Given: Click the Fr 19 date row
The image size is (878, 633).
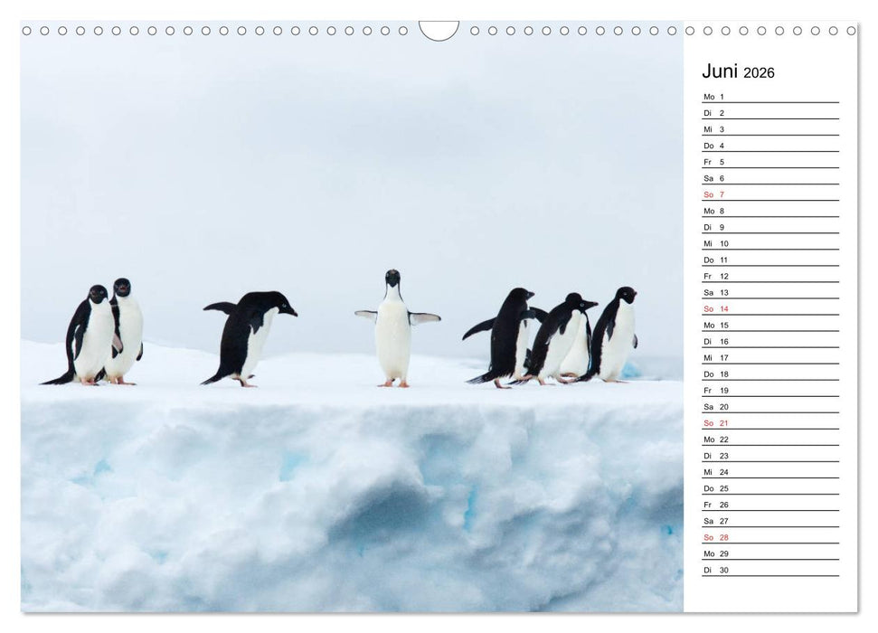Looking at the screenshot, I should 770,390.
